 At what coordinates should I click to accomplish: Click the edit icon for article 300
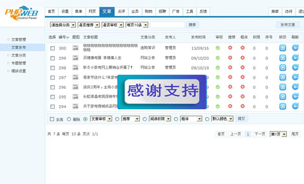tap(282, 48)
